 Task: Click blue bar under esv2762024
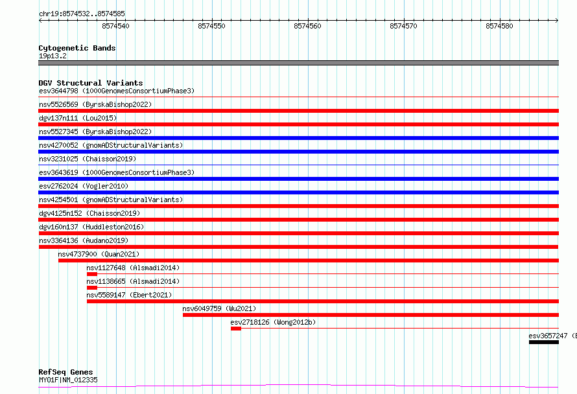(298, 192)
